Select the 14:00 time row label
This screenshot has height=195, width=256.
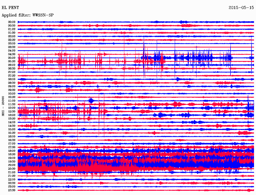pyautogui.click(x=12, y=122)
